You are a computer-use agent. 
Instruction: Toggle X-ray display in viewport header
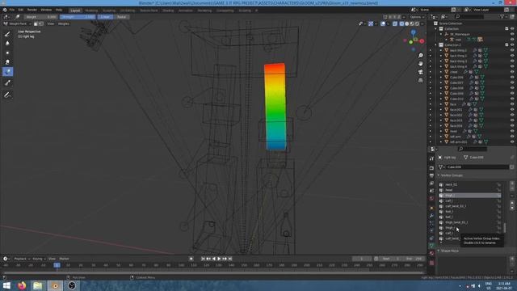pos(395,23)
